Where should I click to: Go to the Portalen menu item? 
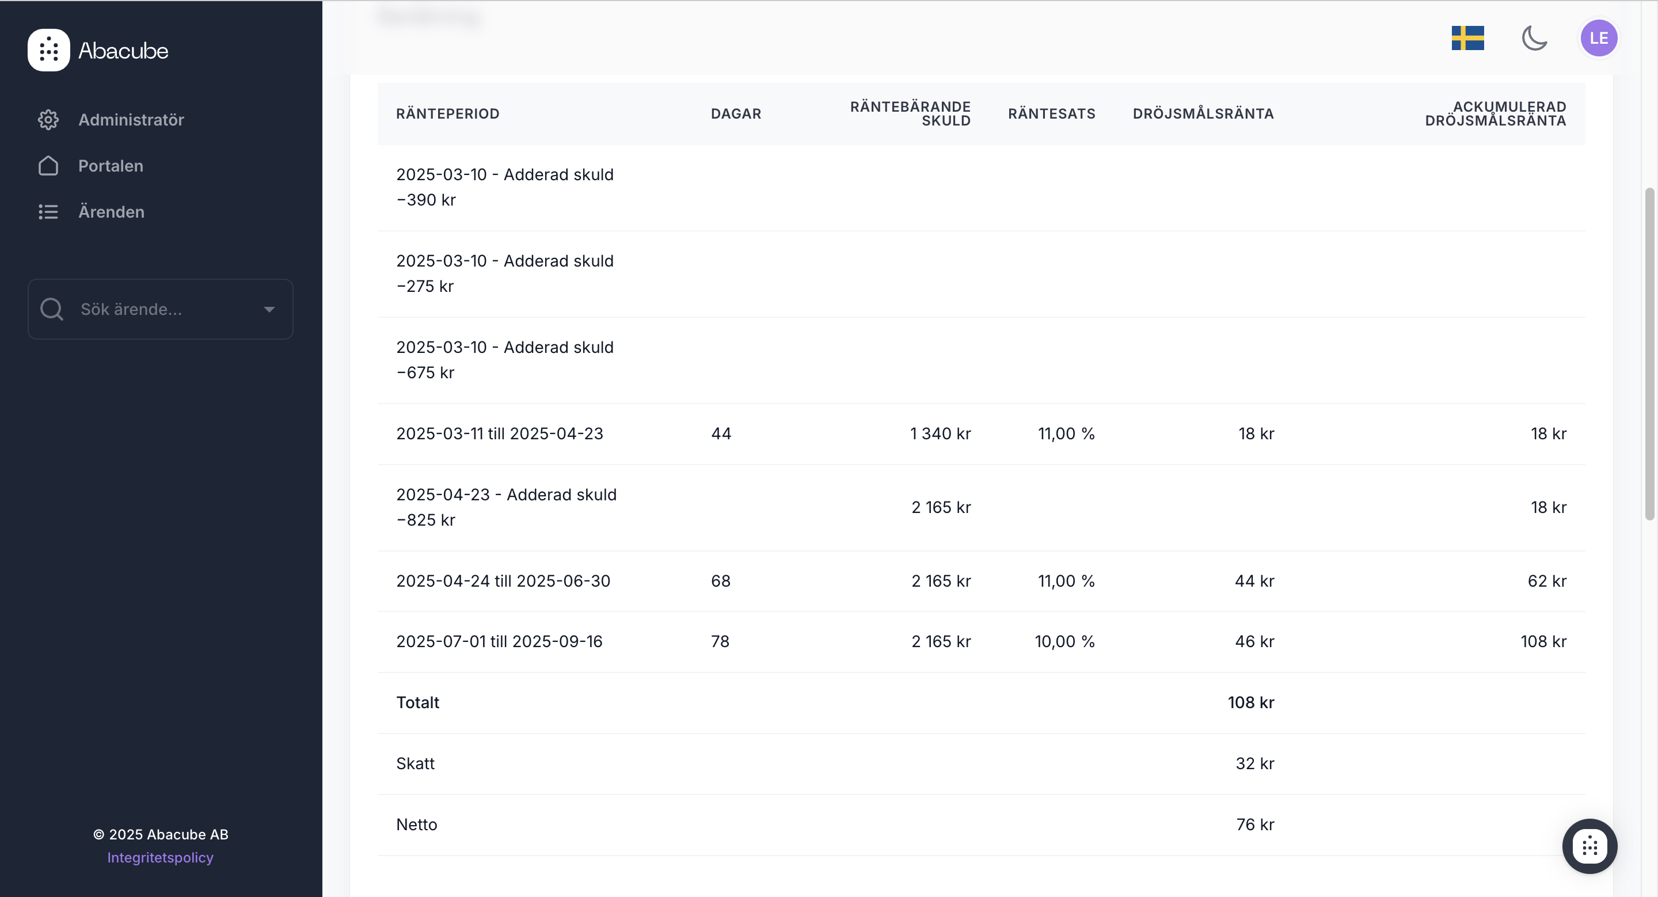pos(111,166)
